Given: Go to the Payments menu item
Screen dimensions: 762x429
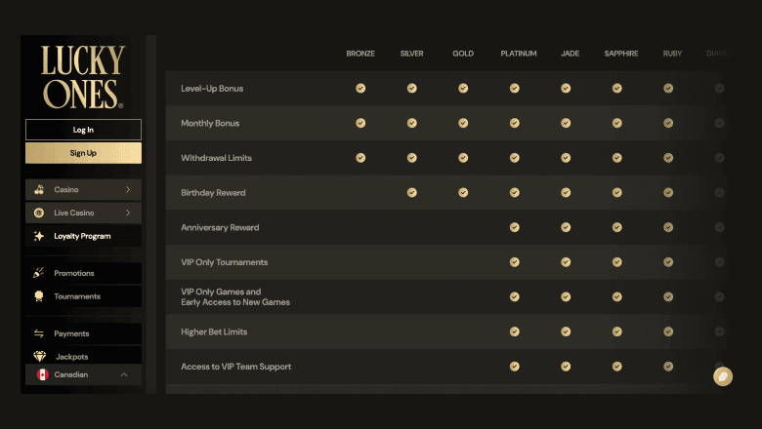Looking at the screenshot, I should pyautogui.click(x=71, y=333).
